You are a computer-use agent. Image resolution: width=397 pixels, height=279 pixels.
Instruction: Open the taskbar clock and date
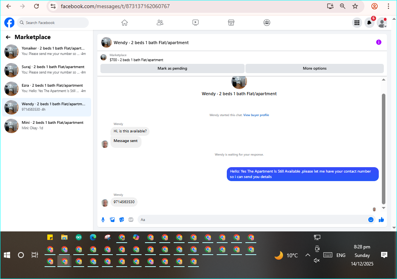[x=362, y=255]
